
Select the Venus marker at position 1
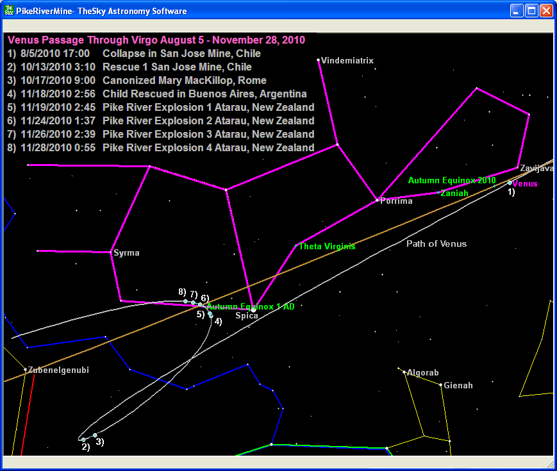(x=510, y=183)
